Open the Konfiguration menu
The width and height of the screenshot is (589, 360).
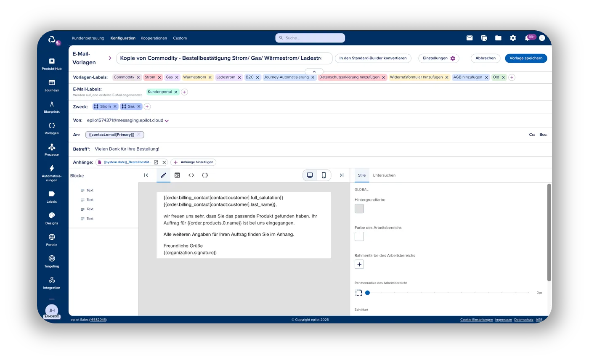[123, 38]
